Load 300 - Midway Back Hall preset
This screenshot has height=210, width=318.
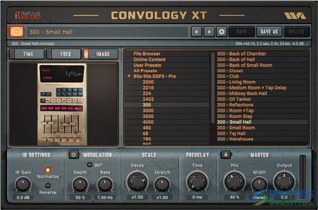click(x=242, y=93)
